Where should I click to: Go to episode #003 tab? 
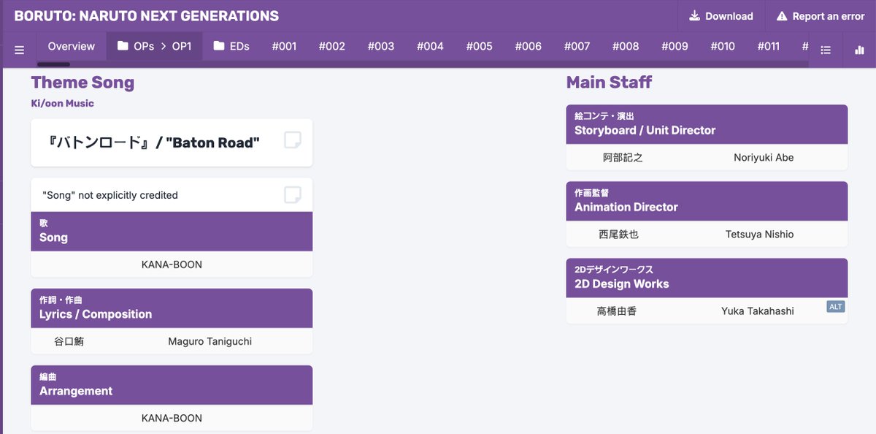(381, 46)
